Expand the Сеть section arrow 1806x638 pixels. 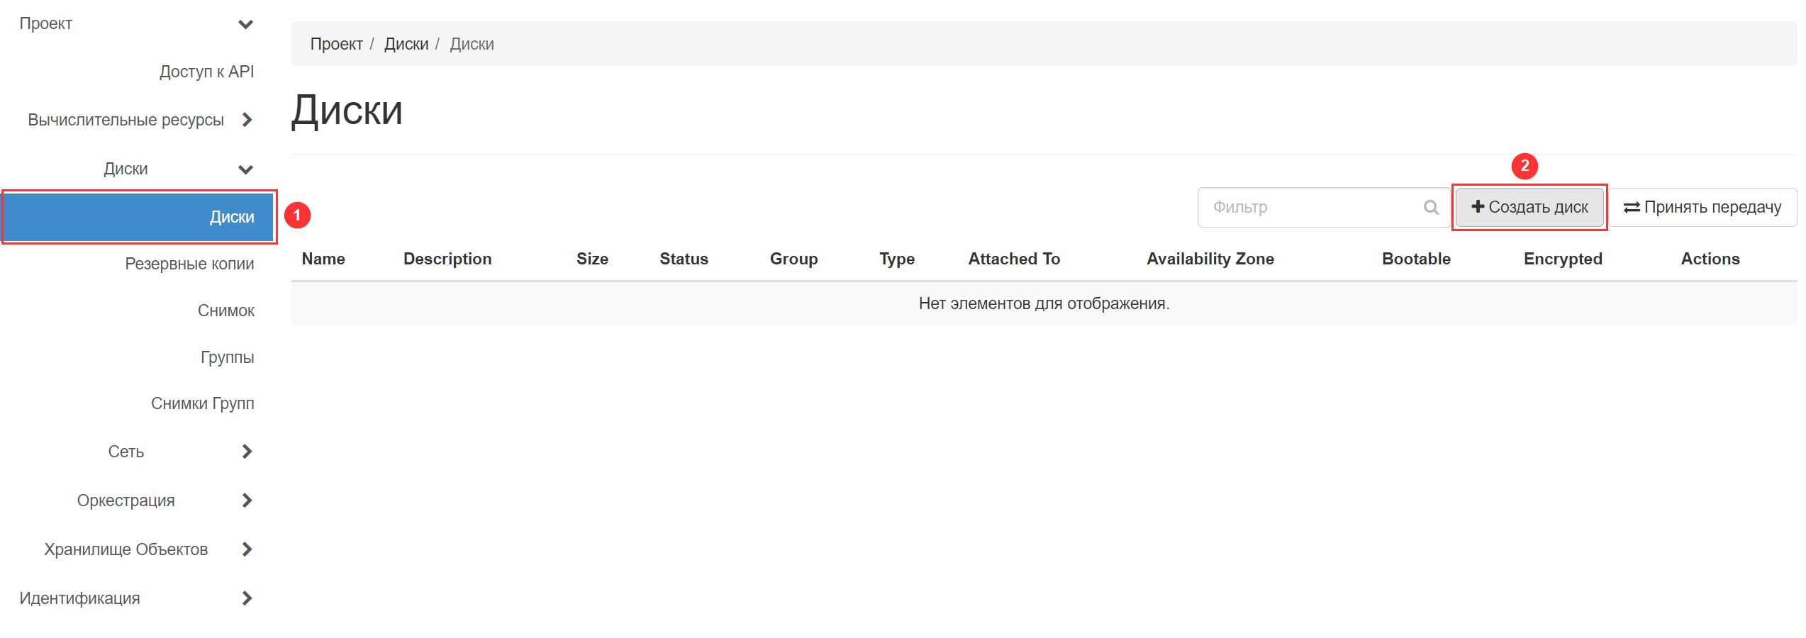[246, 452]
